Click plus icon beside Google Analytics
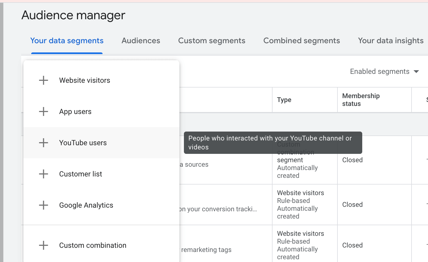 click(x=43, y=205)
